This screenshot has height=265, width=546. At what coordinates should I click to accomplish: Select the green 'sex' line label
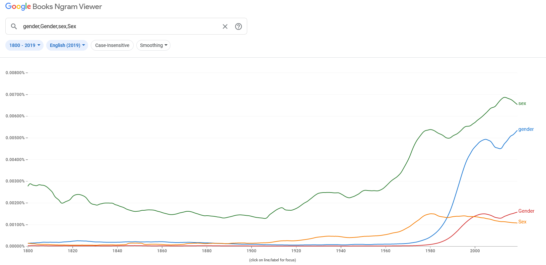522,103
